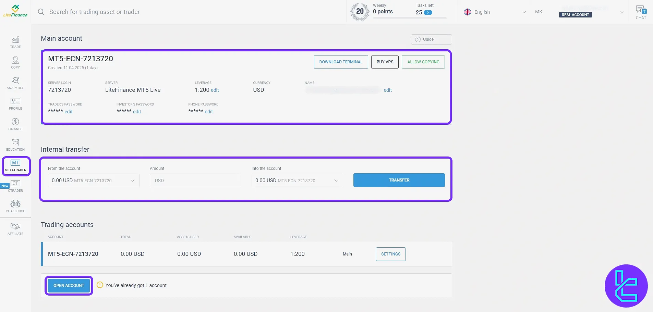This screenshot has width=653, height=312.
Task: Open the Into the account dropdown
Action: point(297,180)
